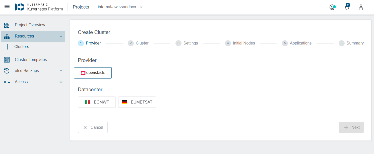
Task: Click the Cluster Templates icon
Action: 7,60
